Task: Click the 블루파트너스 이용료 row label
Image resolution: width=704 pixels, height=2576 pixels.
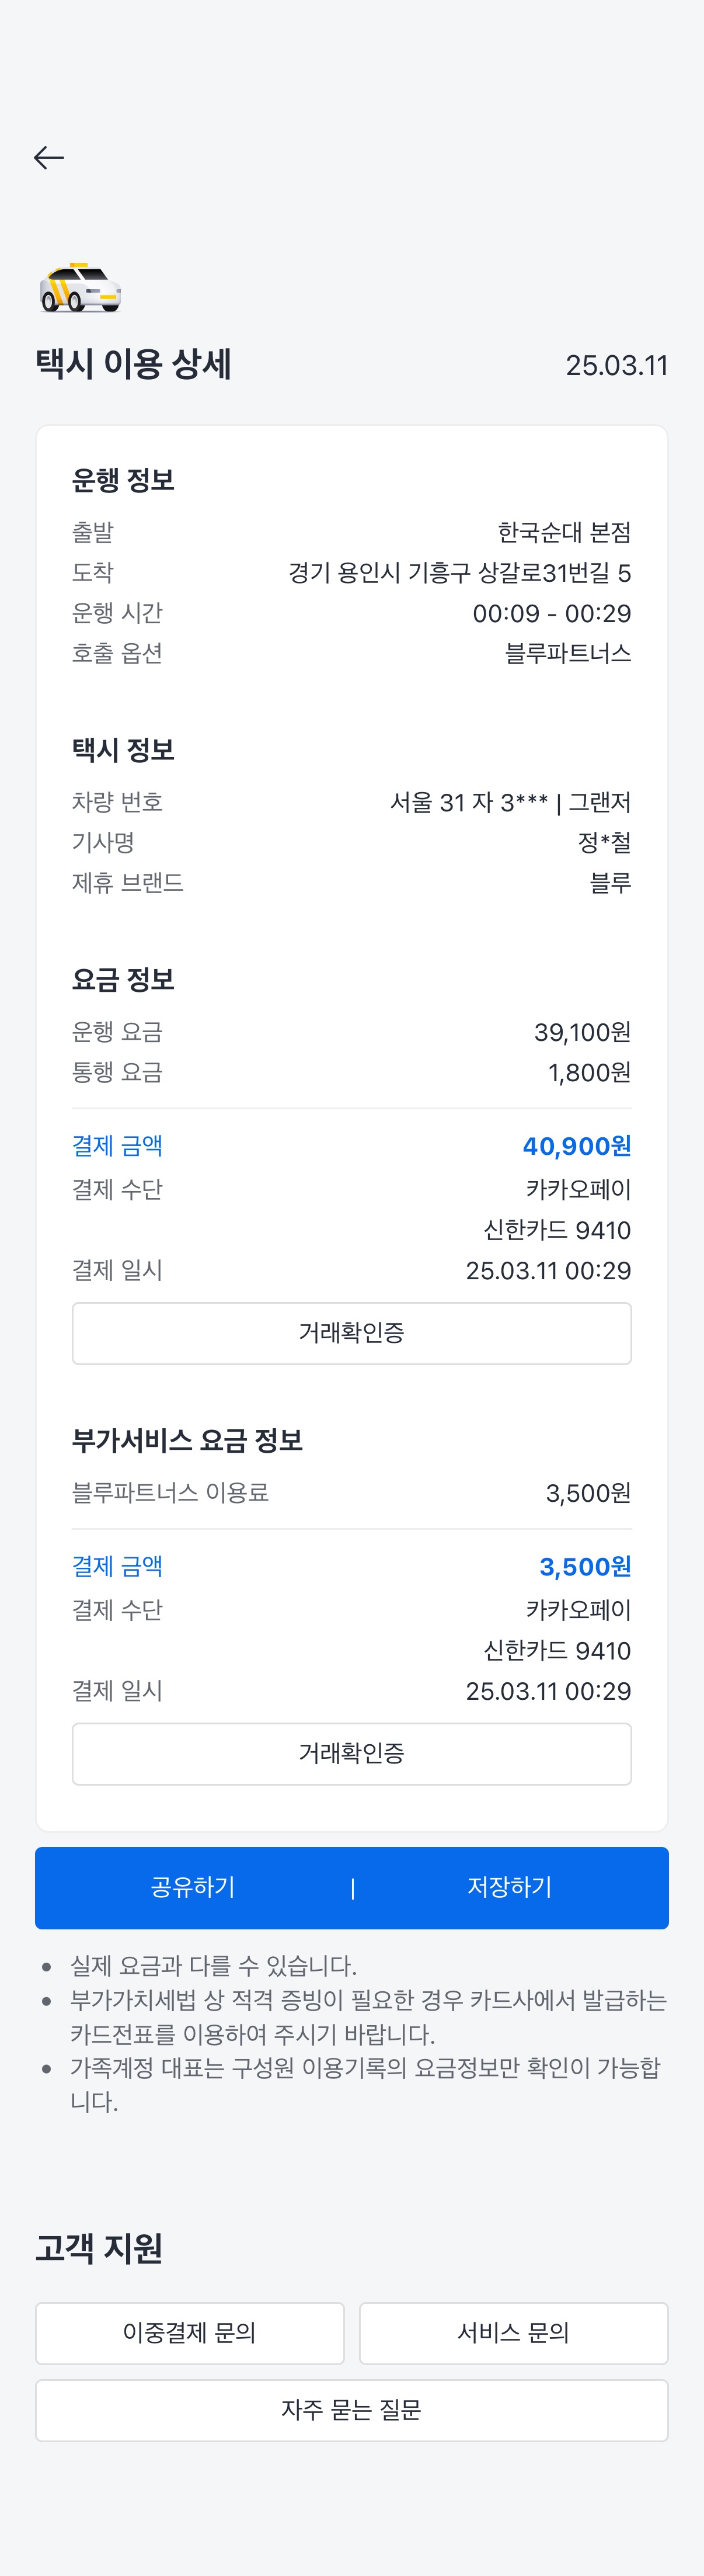Action: (x=170, y=1493)
